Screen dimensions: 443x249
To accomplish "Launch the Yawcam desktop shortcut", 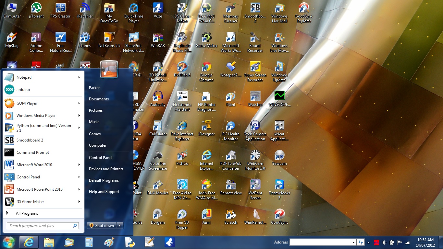I will [279, 157].
